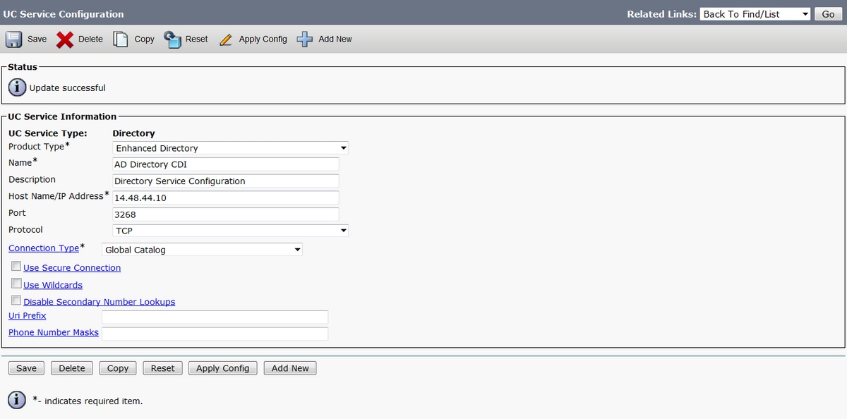Screen dimensions: 847x419
Task: Enable the Use Secure Connection checkbox
Action: [x=16, y=267]
